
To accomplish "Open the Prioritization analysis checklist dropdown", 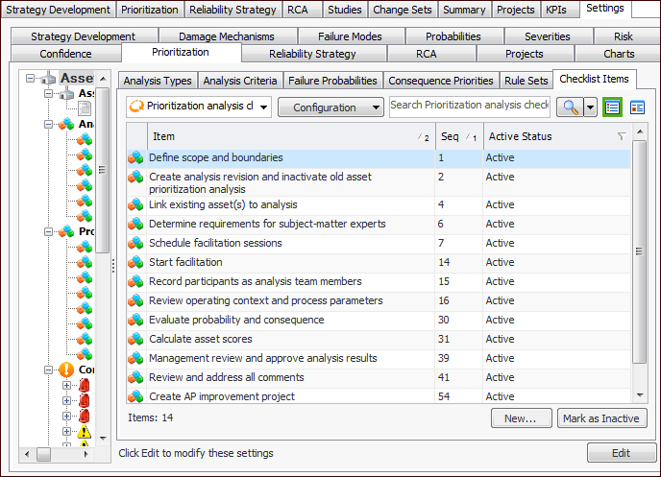I will 263,107.
